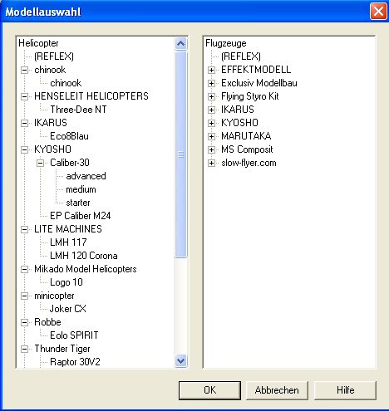Image resolution: width=389 pixels, height=411 pixels.
Task: Select the Raptor 30V2 model
Action: point(75,362)
